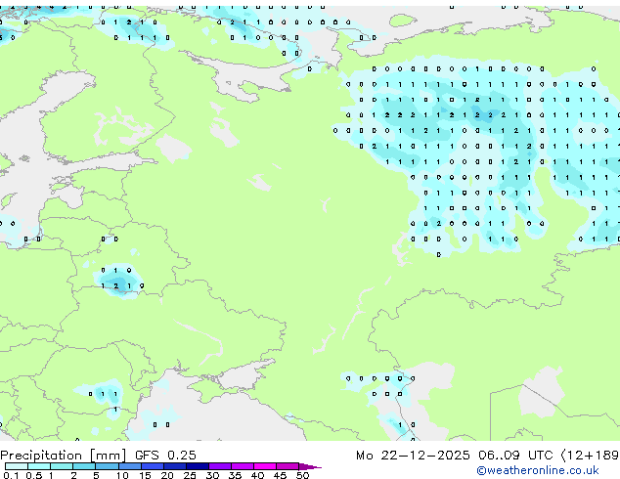Click the 'Precipitation [mm]' title text
This screenshot has height=479, width=620.
pyautogui.click(x=64, y=456)
